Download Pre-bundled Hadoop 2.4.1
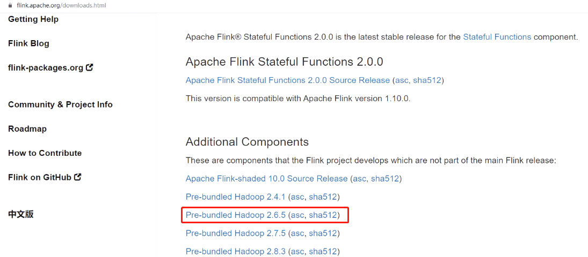 (x=235, y=196)
